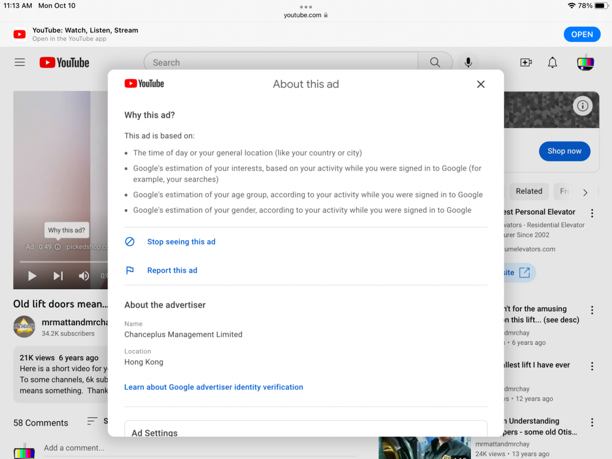Screen dimensions: 612x459
Task: Select Stop seeing this ad
Action: pos(181,242)
